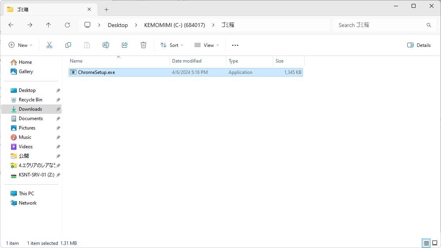Go up one folder level
The image size is (441, 248).
tap(49, 25)
